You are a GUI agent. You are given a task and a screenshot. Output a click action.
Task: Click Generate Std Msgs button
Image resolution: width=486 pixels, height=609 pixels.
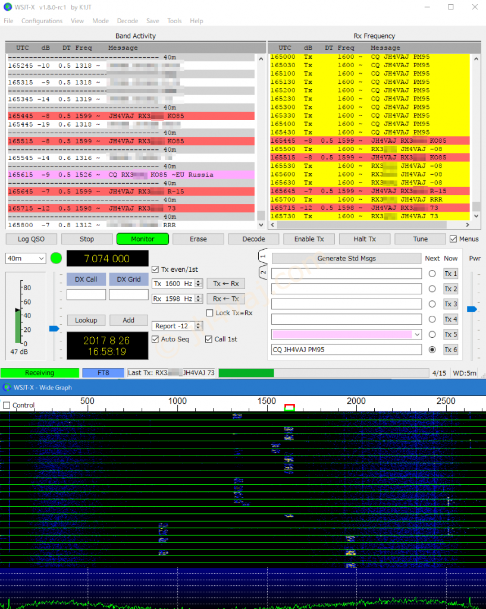tap(347, 258)
